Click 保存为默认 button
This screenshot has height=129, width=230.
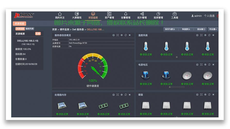[x=170, y=29]
